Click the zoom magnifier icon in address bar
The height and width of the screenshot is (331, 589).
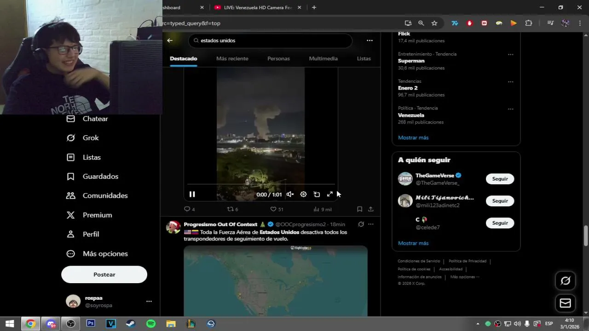click(x=421, y=23)
